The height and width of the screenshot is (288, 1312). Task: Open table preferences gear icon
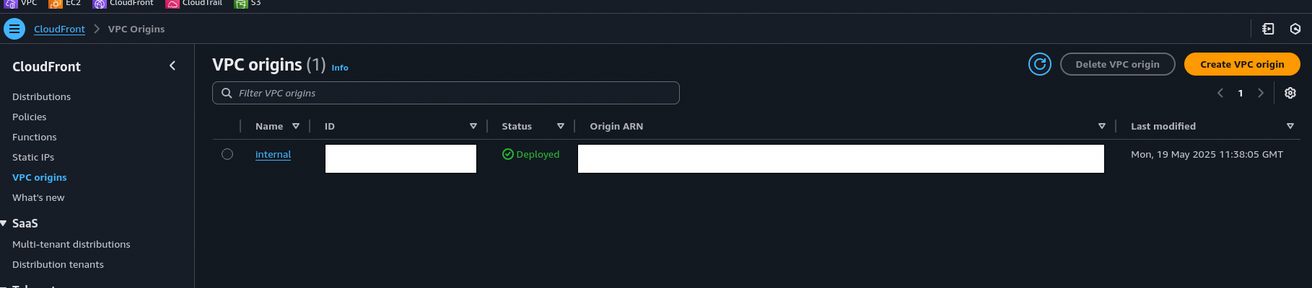[x=1290, y=93]
